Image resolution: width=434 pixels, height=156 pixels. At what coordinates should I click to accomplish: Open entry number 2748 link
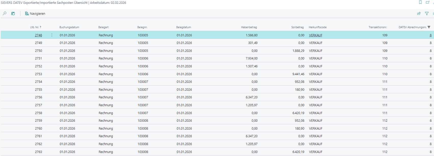click(x=39, y=35)
